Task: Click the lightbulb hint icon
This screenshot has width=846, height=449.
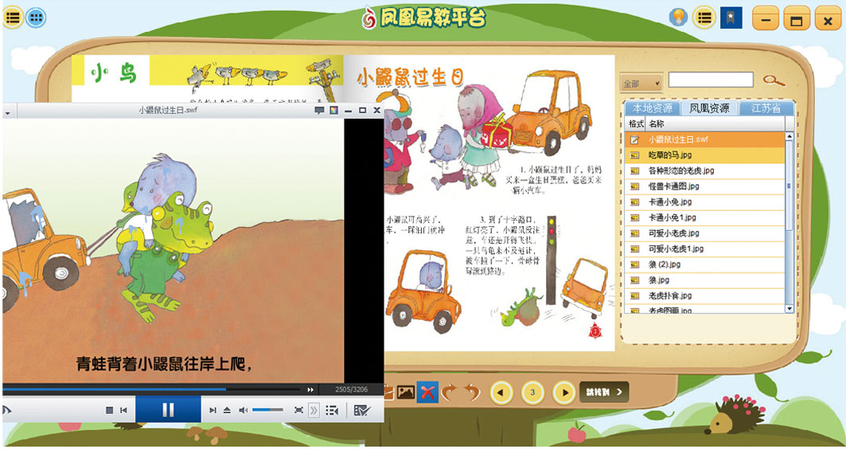Action: click(x=678, y=18)
